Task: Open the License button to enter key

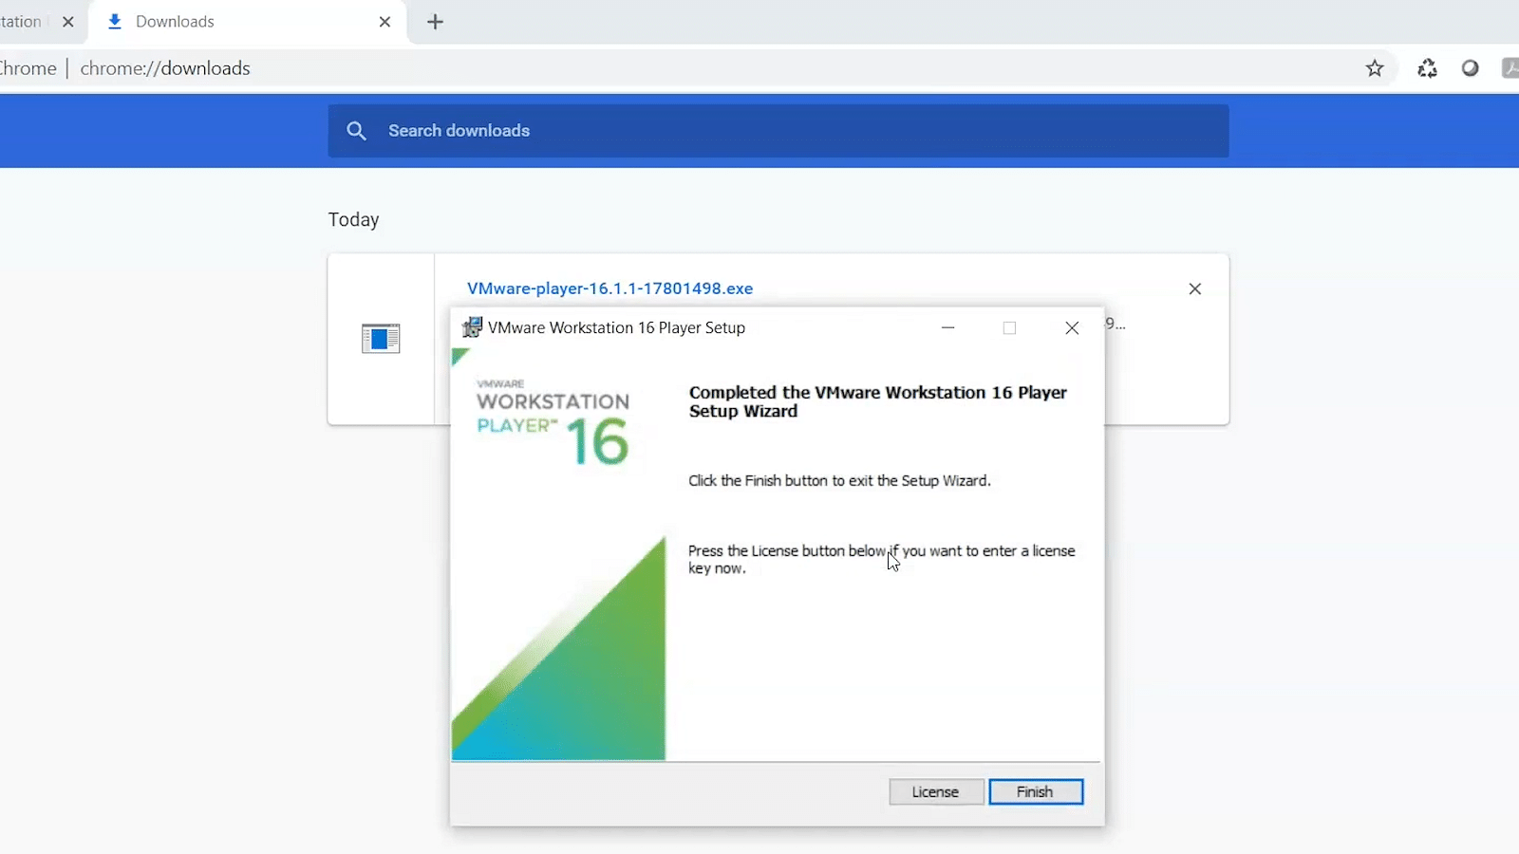Action: coord(936,791)
